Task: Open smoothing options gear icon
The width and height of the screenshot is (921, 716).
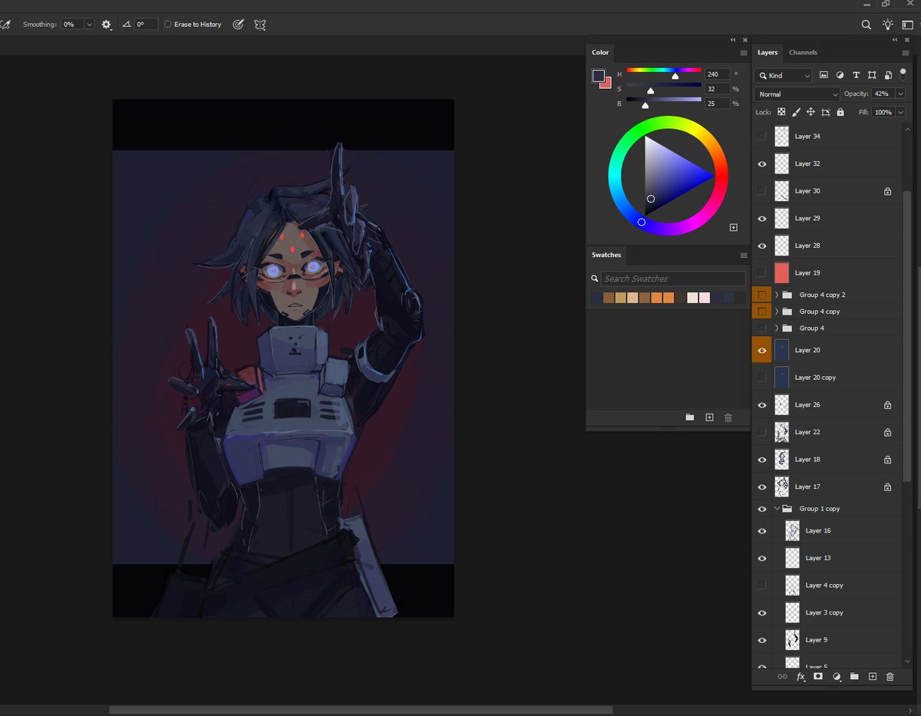Action: [x=106, y=25]
